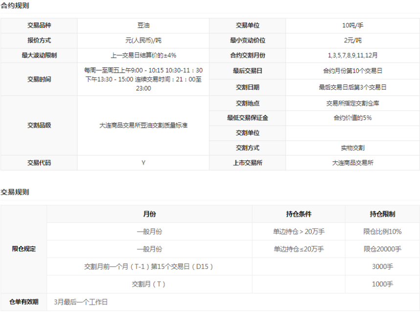The image size is (420, 312).
Task: Click the 10吨/手 trading unit value
Action: (352, 25)
